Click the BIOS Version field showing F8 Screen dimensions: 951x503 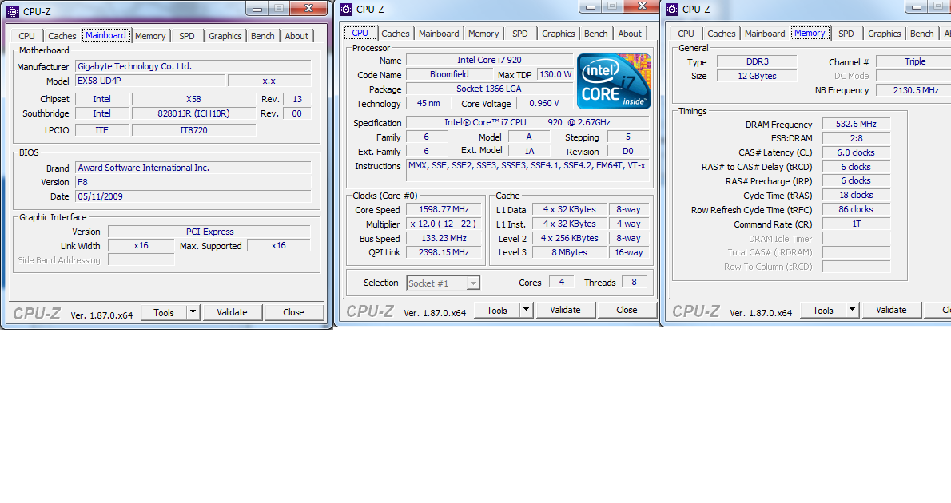(x=193, y=182)
